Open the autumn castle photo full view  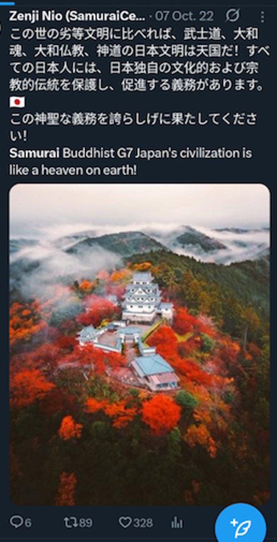point(140,344)
